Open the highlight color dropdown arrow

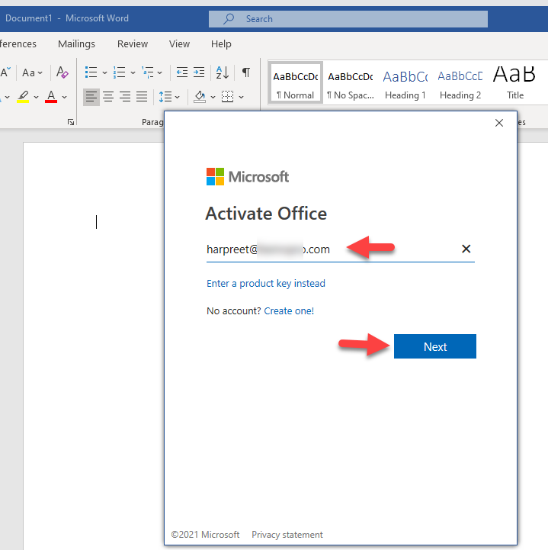click(x=36, y=97)
